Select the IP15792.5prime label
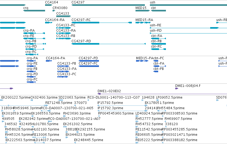Image resolution: width=227 pixels, height=144 pixels. (x=110, y=103)
